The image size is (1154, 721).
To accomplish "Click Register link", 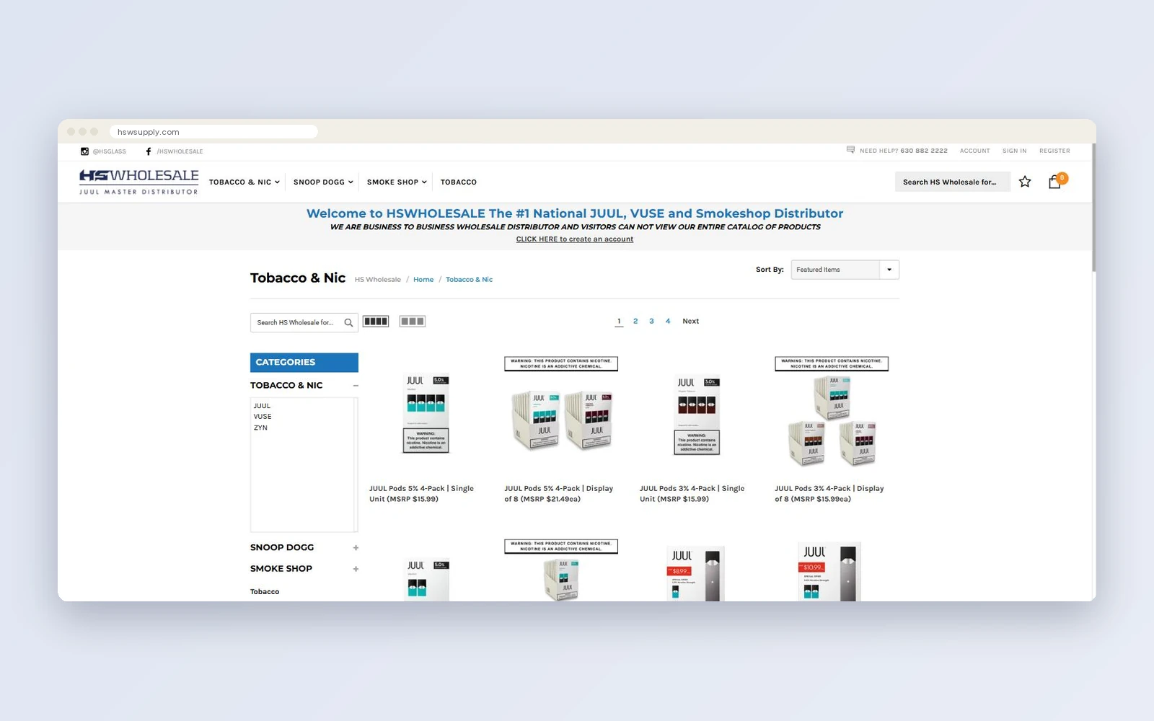I will (x=1054, y=151).
